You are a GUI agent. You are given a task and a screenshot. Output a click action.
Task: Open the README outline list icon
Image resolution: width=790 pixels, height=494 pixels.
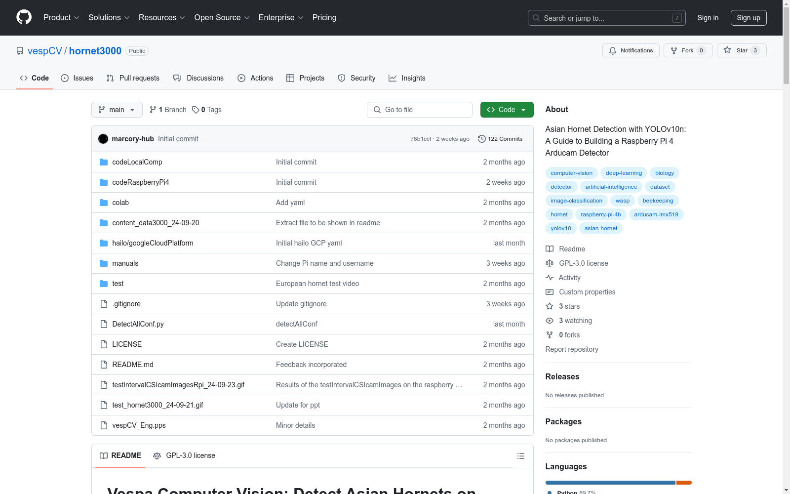click(520, 456)
